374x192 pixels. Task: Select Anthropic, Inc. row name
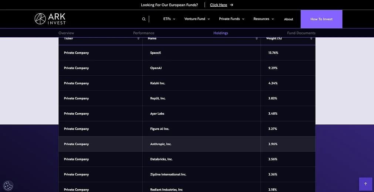tap(161, 144)
